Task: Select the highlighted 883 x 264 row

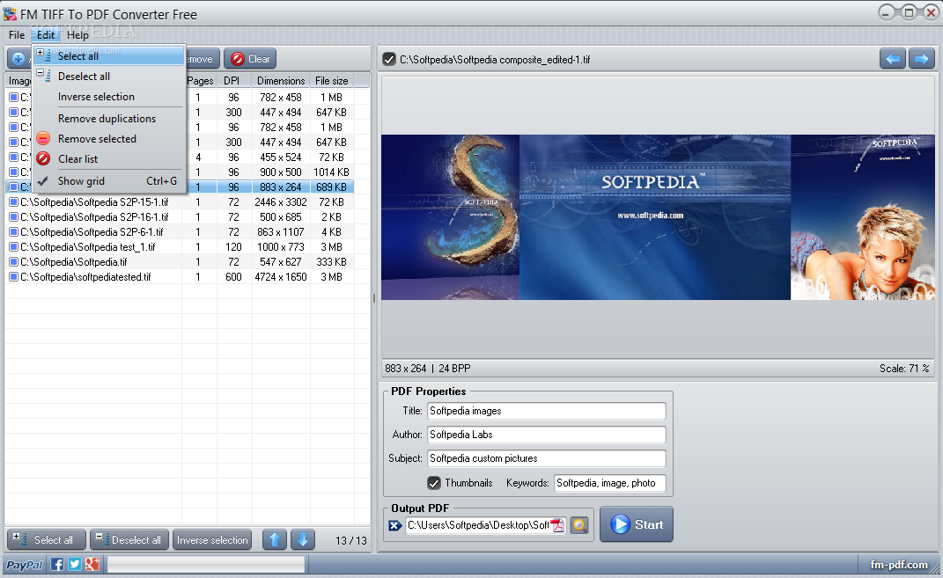Action: point(180,187)
